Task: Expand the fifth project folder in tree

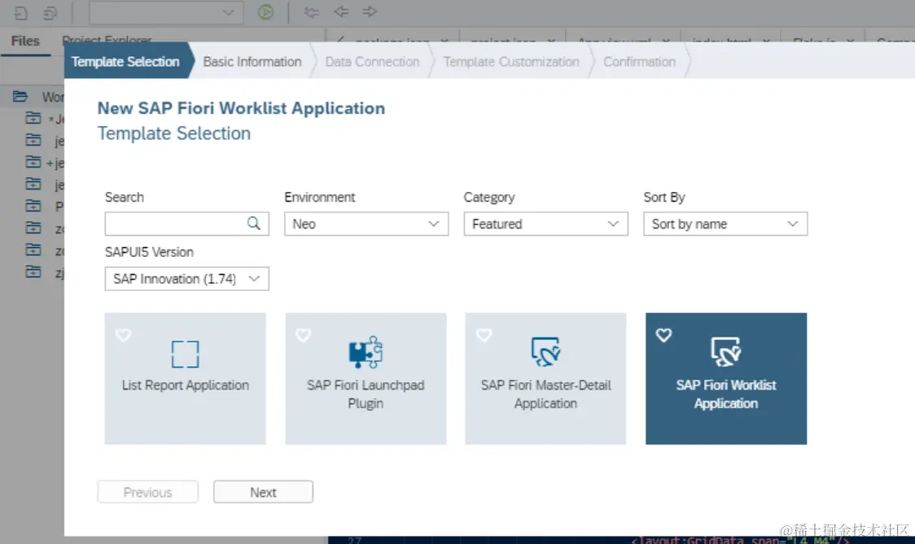Action: click(x=33, y=206)
